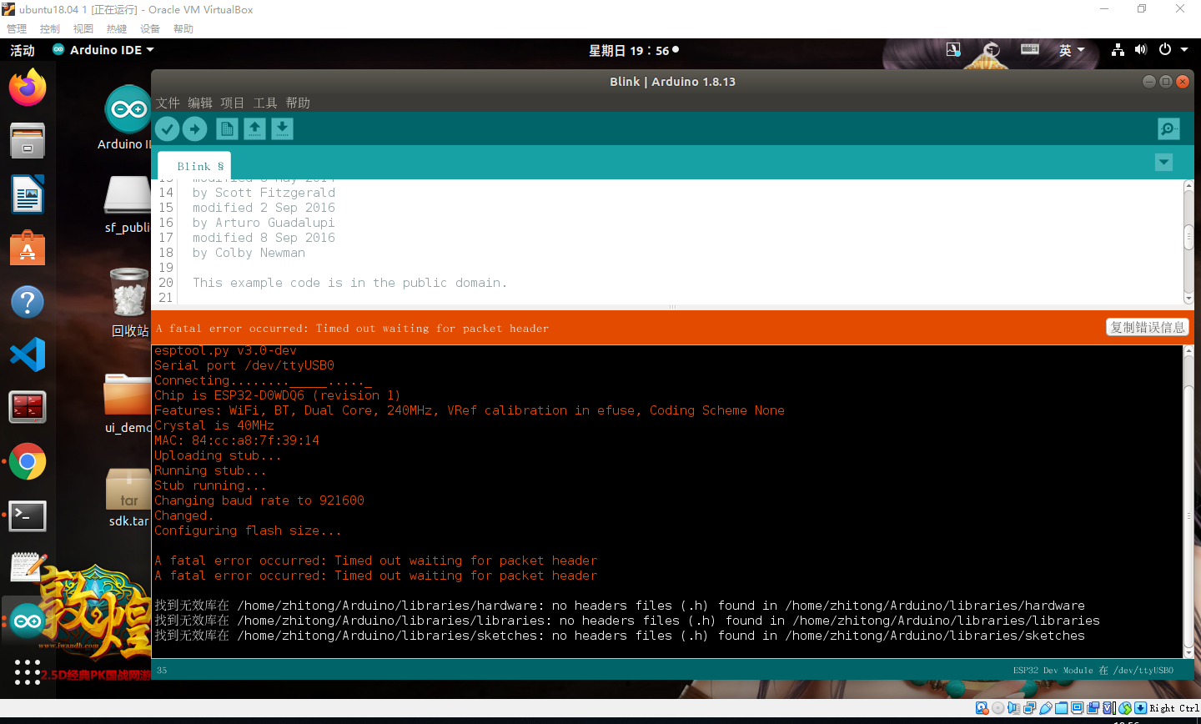Click the wired network icon in top bar

point(1118,50)
